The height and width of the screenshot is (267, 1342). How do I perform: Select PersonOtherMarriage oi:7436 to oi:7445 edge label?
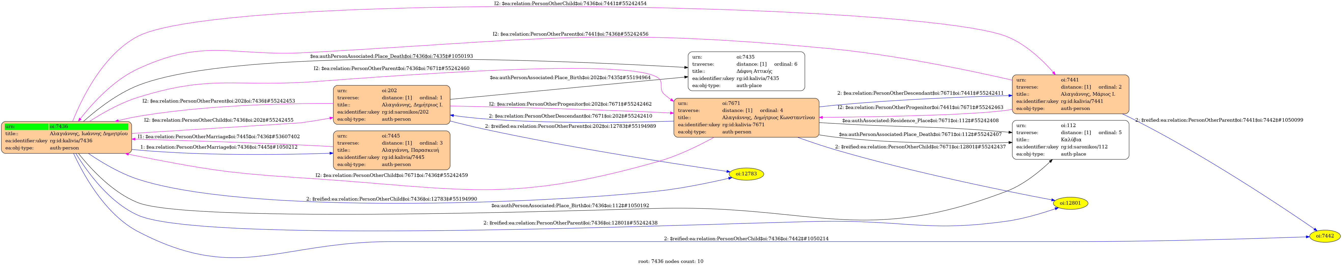(x=218, y=147)
